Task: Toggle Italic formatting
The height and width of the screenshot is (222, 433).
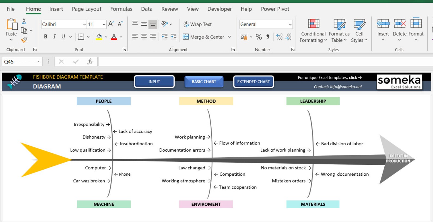Action: tap(54, 37)
